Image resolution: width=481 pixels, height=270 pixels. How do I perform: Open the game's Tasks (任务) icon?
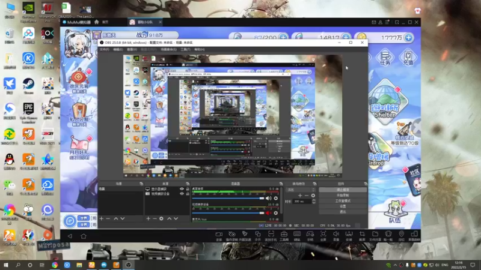click(x=385, y=58)
